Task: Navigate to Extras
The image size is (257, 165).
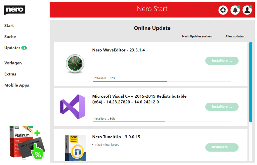Action: point(10,74)
